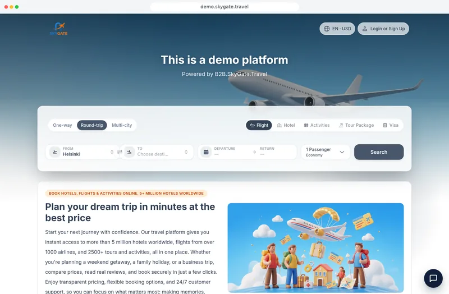Viewport: 449px width, 294px height.
Task: Click the orange 'BOOK HOTELS, FLIGHTS & ACTIVITIES ONLINE' badge
Action: pos(126,193)
